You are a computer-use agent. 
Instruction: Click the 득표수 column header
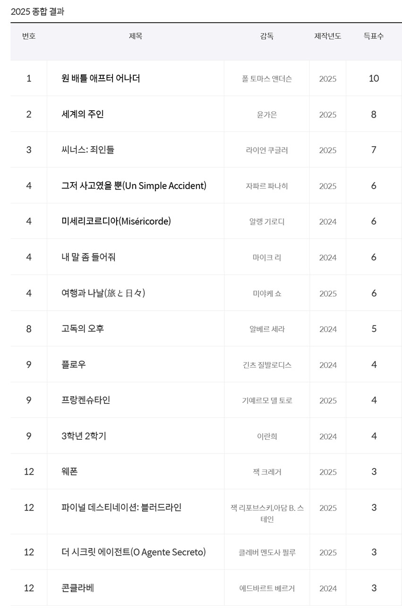click(x=373, y=36)
